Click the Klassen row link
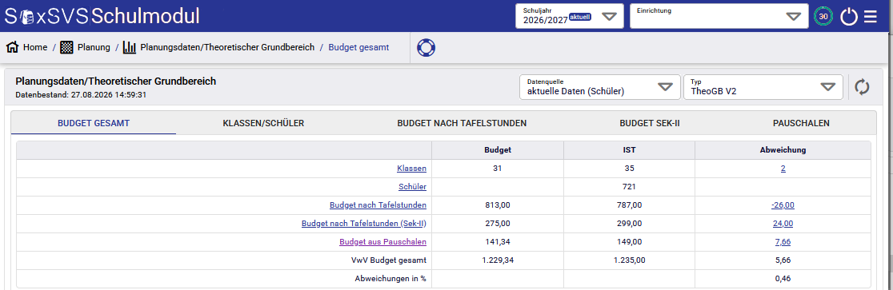The image size is (893, 290). coord(411,169)
